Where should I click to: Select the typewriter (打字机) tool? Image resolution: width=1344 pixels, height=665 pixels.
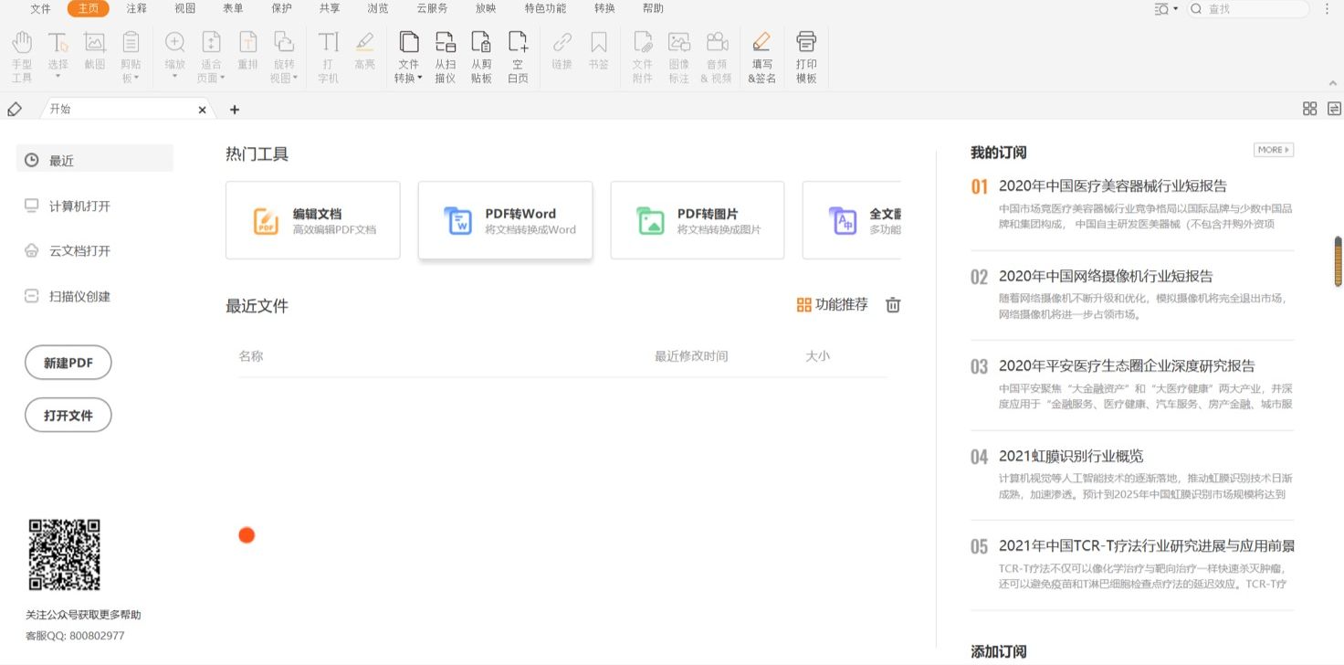(328, 55)
